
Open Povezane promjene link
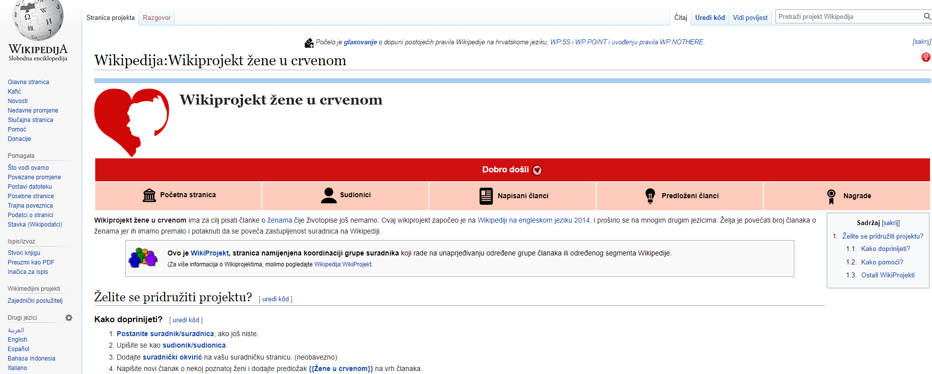[x=34, y=177]
